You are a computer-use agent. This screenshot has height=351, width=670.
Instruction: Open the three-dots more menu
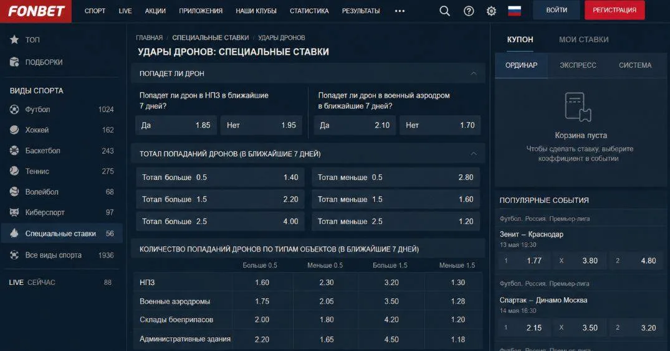tap(400, 11)
